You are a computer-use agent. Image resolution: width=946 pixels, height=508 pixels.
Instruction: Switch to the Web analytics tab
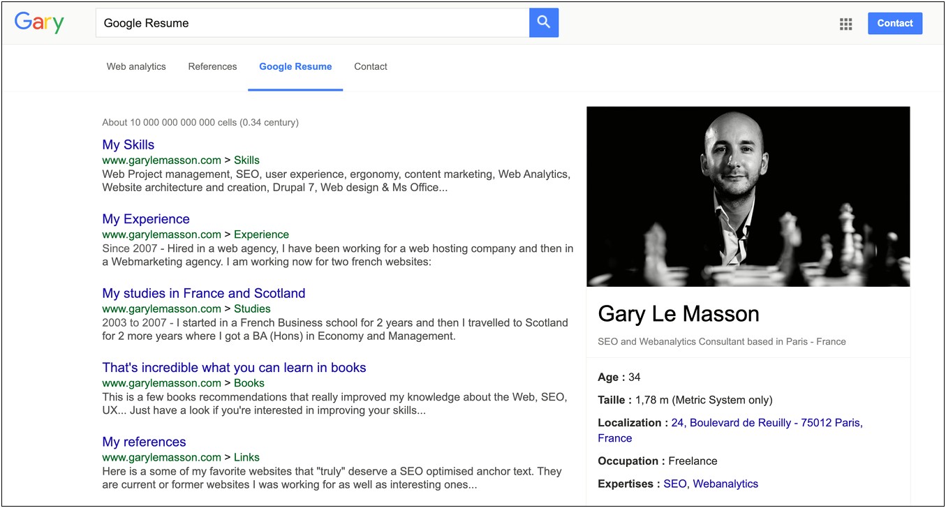coord(136,67)
